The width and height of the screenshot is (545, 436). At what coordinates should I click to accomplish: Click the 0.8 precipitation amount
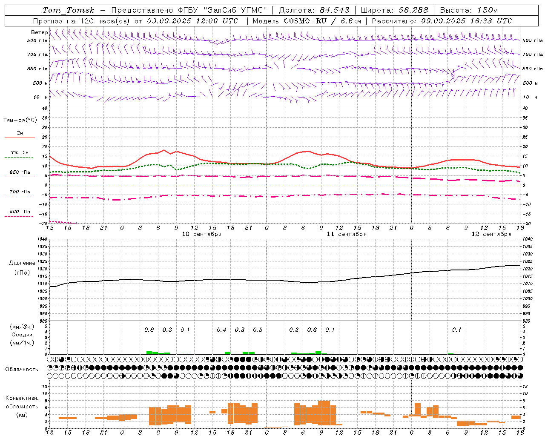click(x=149, y=330)
